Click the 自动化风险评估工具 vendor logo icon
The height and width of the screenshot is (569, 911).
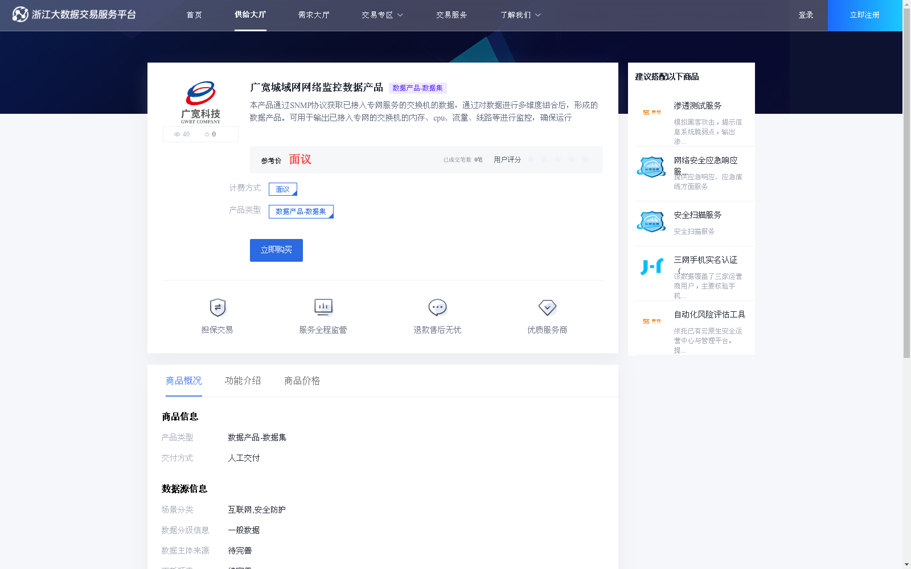(652, 321)
